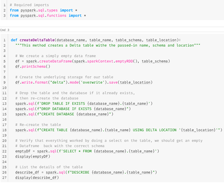Click df.printSchema() call
224x183 pixels.
tap(33, 66)
